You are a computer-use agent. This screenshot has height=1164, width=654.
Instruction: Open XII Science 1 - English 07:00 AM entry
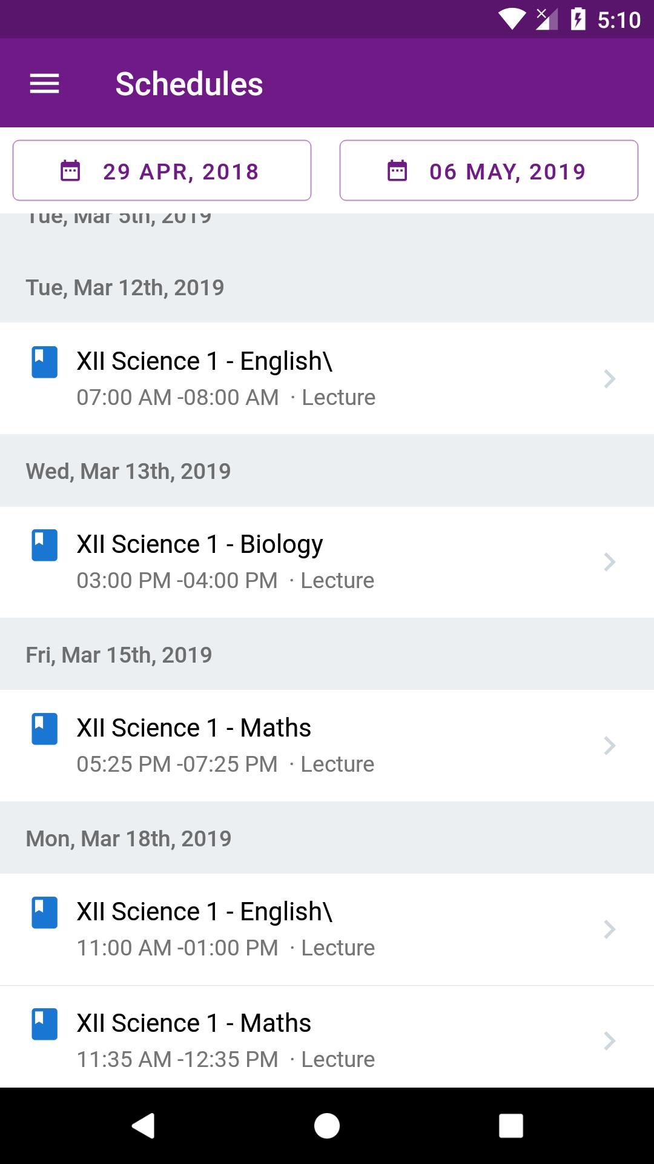tap(327, 378)
